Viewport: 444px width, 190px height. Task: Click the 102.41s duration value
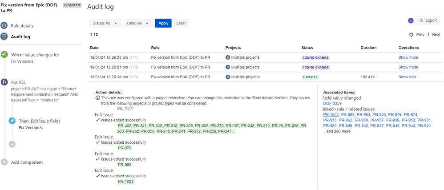pos(367,77)
